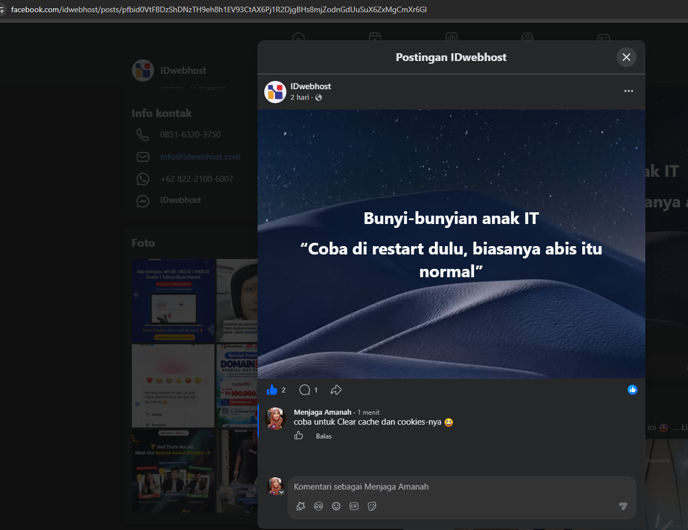Open the emoji picker in comment box
The height and width of the screenshot is (530, 688).
pos(336,506)
